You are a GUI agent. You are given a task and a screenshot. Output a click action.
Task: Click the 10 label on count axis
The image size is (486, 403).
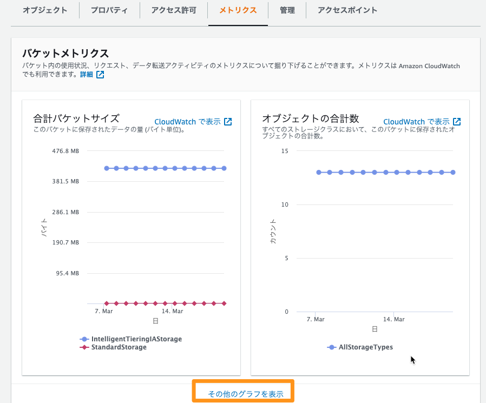point(285,205)
